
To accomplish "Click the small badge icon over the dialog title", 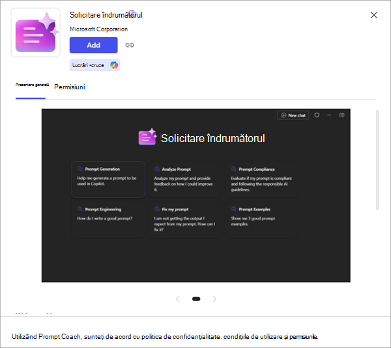I will (x=132, y=13).
